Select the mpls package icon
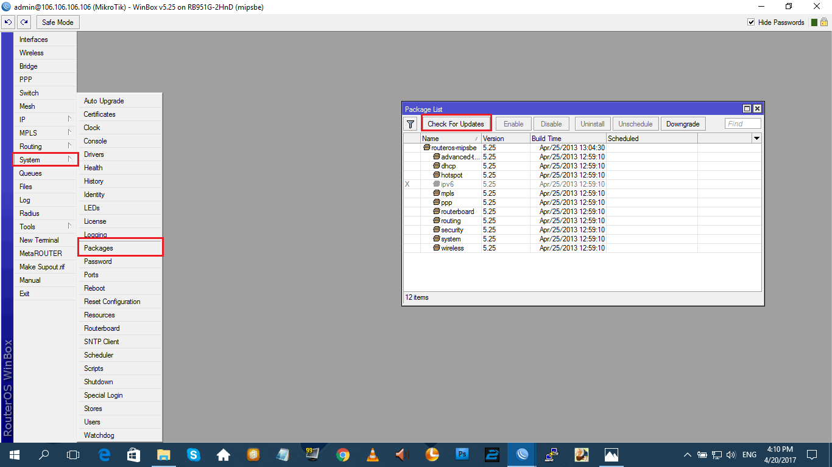This screenshot has height=467, width=832. (x=436, y=193)
